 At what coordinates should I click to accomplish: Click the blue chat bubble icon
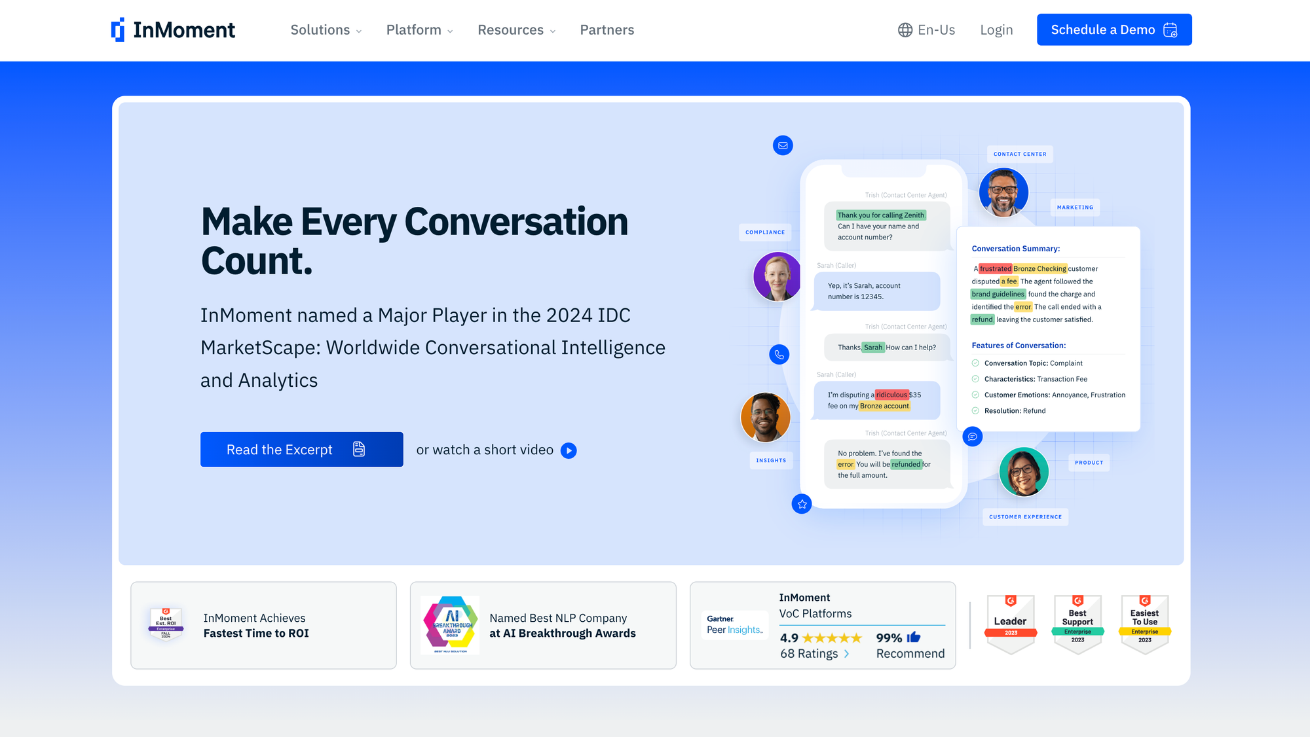973,437
